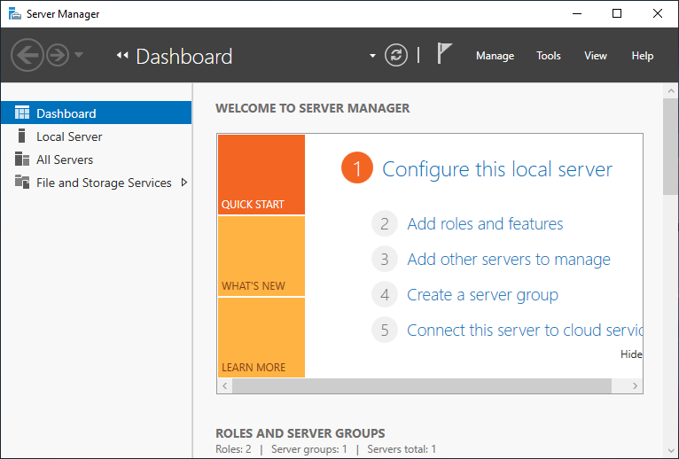Click Configure this local server link

coord(496,169)
